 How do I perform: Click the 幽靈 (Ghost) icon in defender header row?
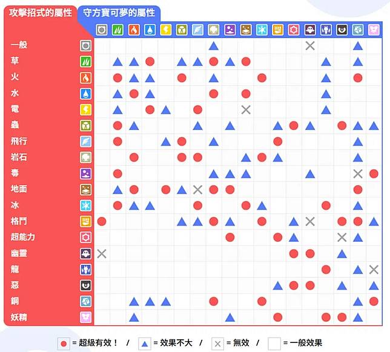pos(310,30)
